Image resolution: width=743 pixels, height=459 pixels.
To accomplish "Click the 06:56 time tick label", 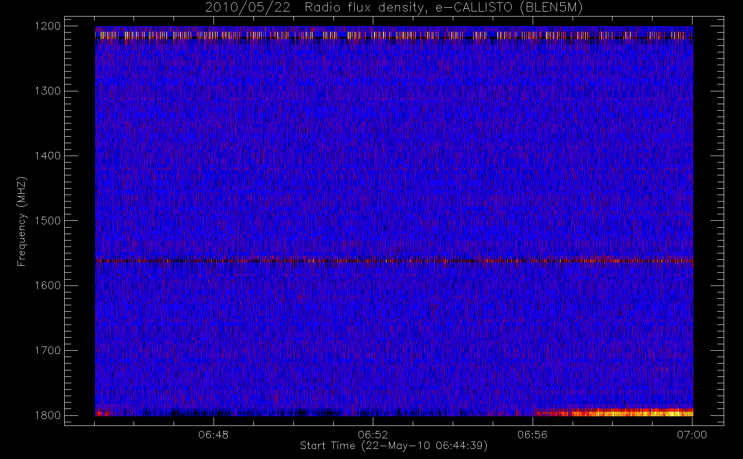I will (x=533, y=435).
